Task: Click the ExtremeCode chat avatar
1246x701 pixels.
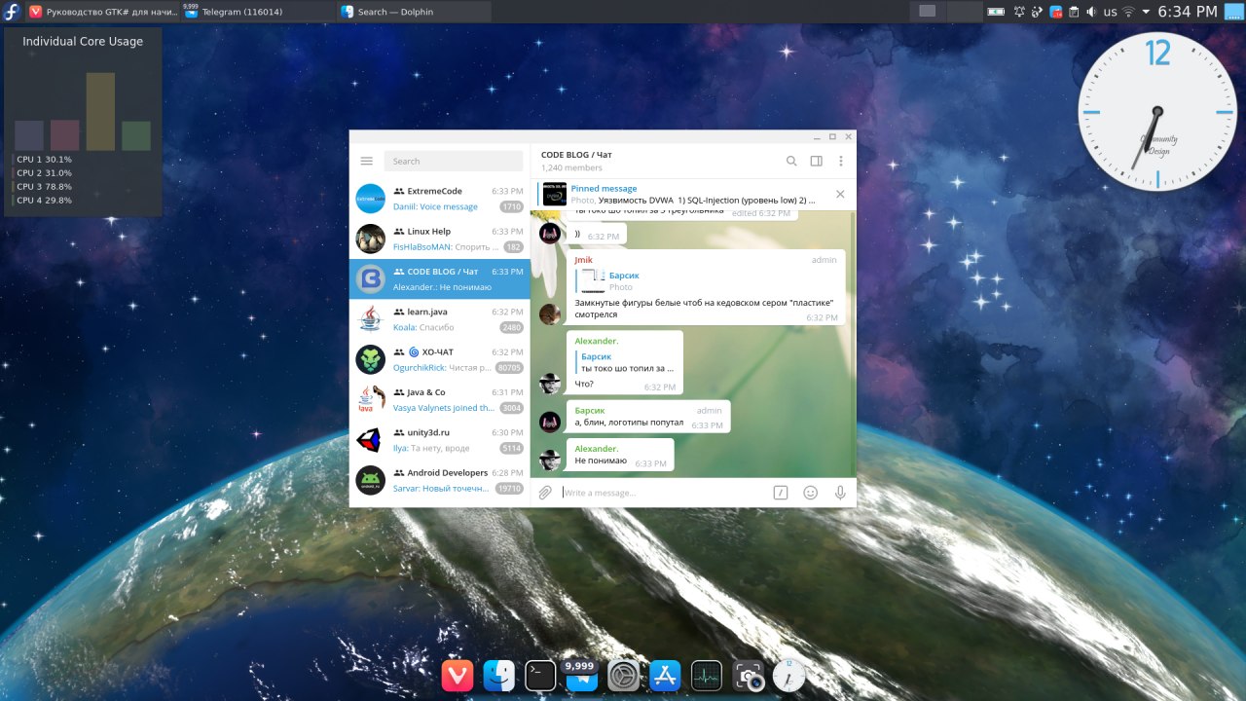Action: tap(371, 199)
